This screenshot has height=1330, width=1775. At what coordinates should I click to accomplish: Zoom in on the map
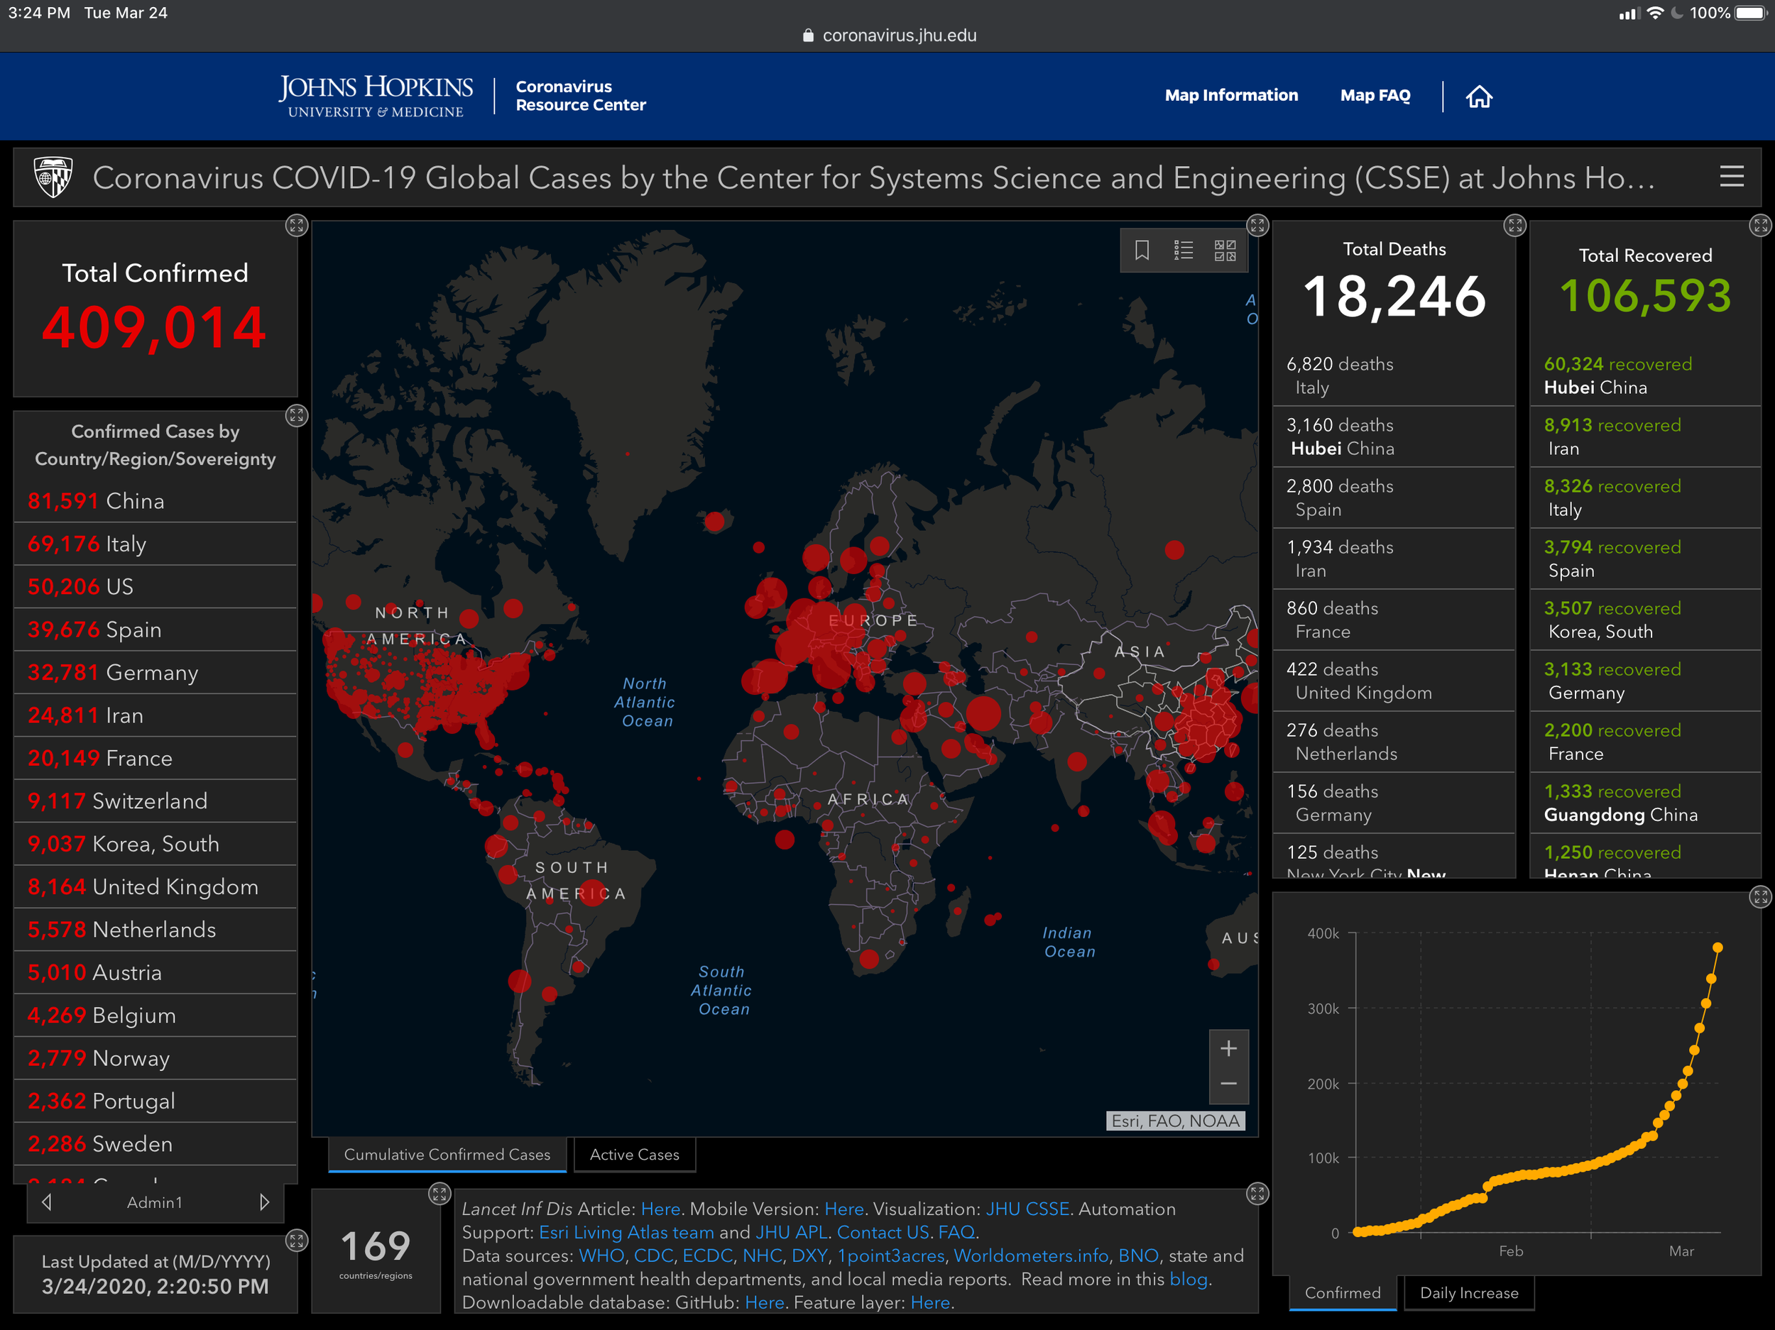pos(1228,1048)
